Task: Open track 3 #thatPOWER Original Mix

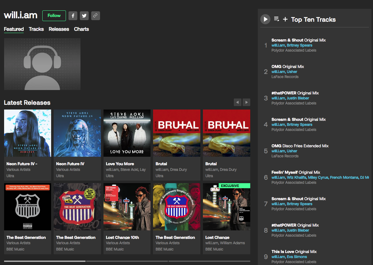Action: [x=295, y=93]
